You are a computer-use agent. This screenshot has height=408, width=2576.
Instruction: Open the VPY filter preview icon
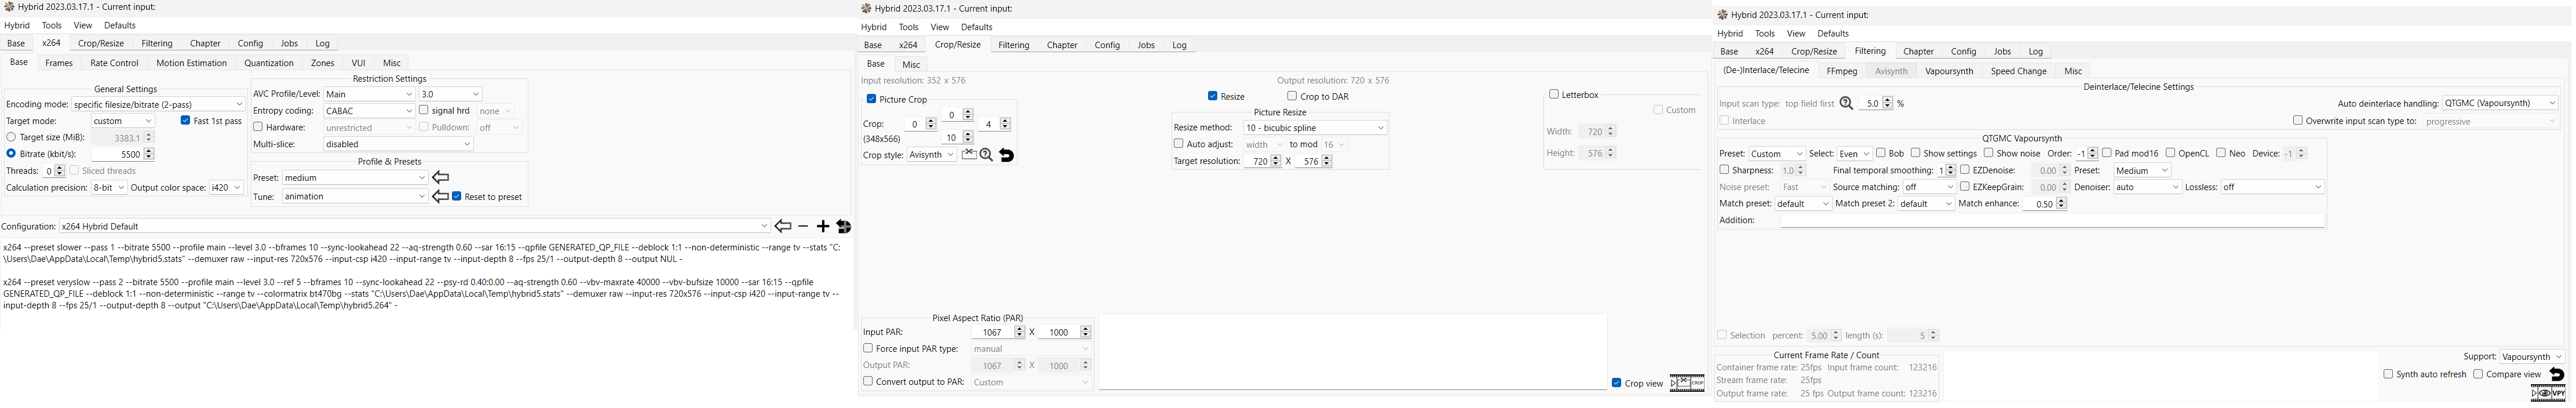click(x=2548, y=393)
